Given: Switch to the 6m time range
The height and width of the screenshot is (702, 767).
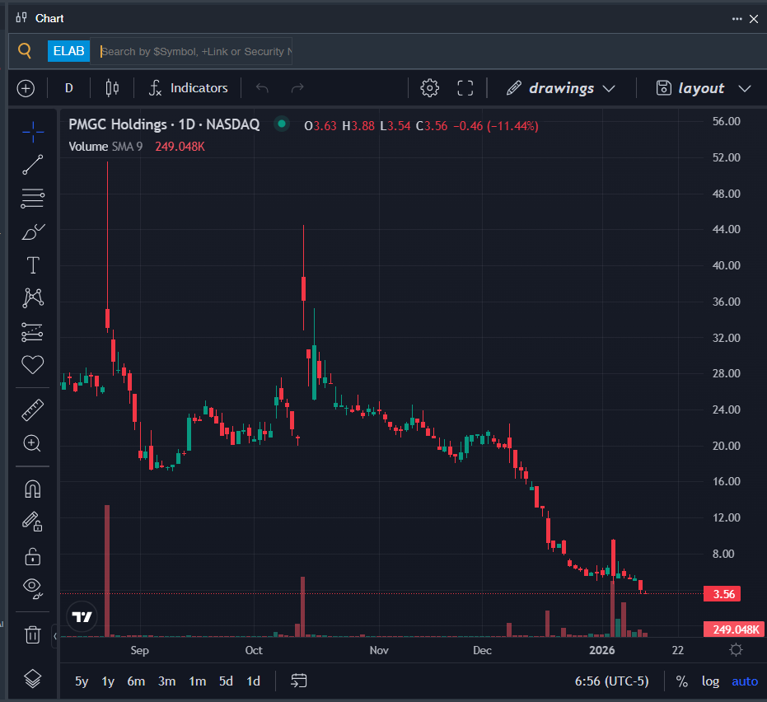Looking at the screenshot, I should click(136, 681).
